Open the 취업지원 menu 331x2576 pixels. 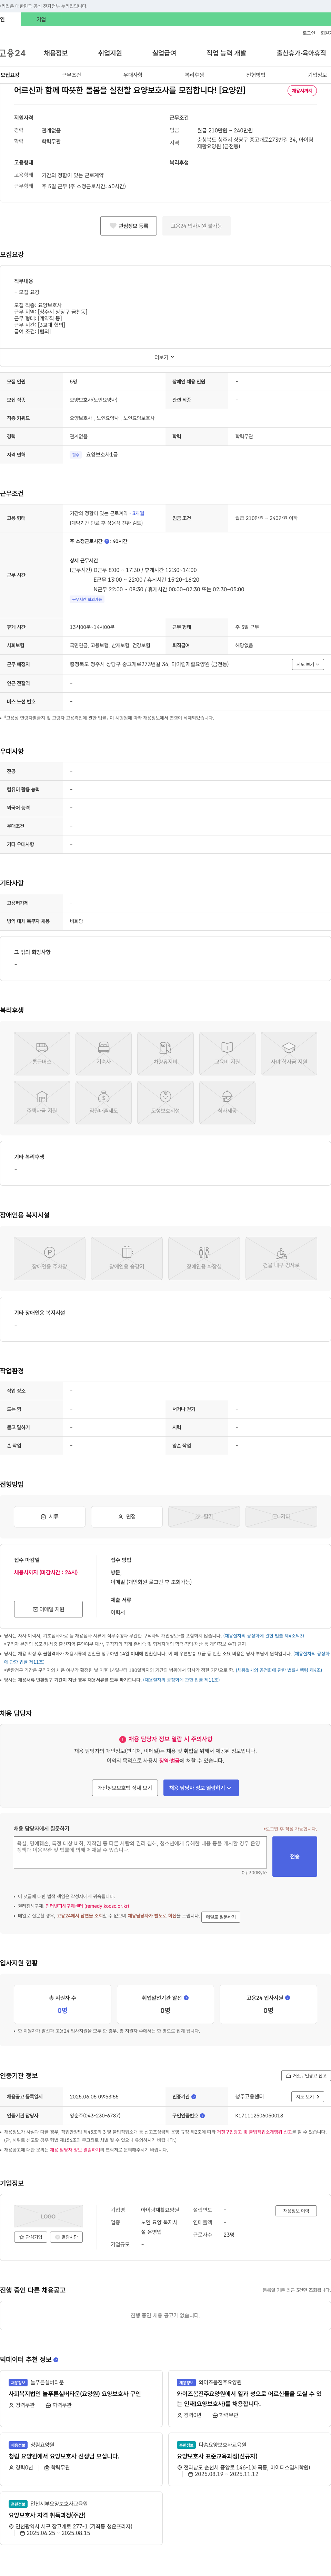(x=110, y=53)
